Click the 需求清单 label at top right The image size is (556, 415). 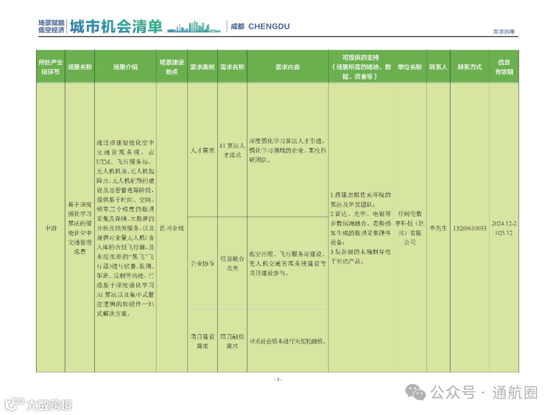[x=504, y=31]
